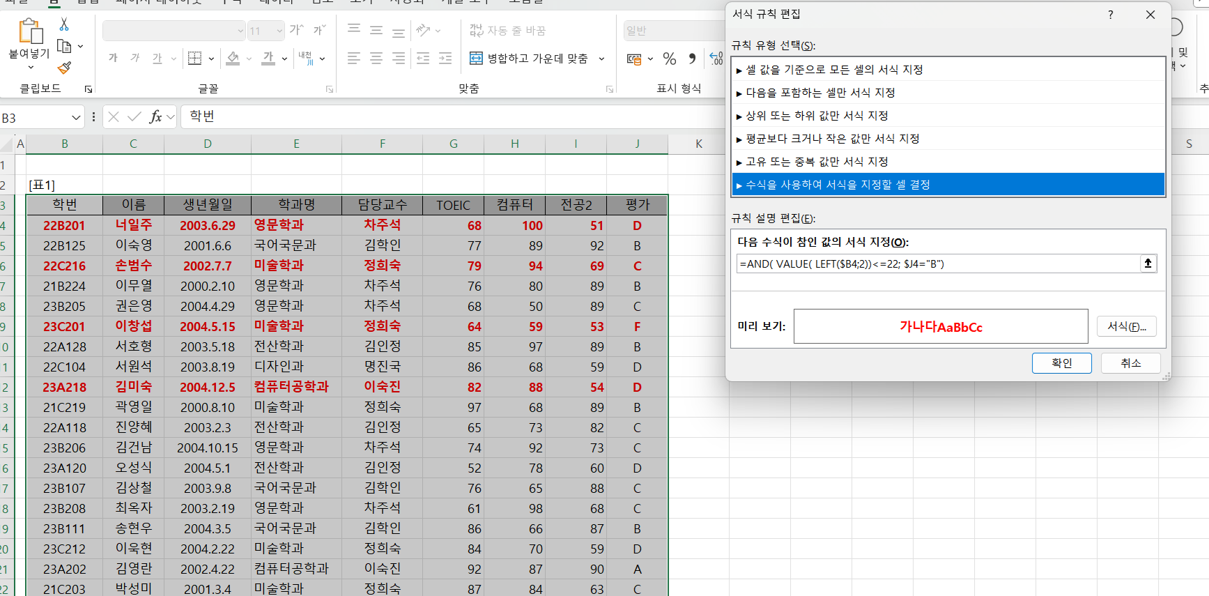Click the comma style icon

pos(692,59)
